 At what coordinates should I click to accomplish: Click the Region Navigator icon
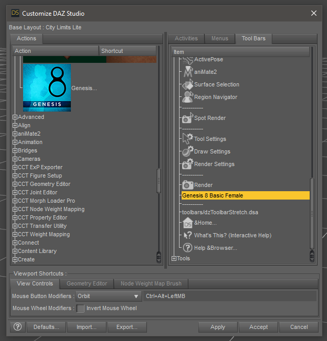click(x=188, y=97)
